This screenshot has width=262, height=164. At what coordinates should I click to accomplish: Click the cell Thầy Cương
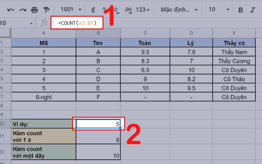click(234, 61)
